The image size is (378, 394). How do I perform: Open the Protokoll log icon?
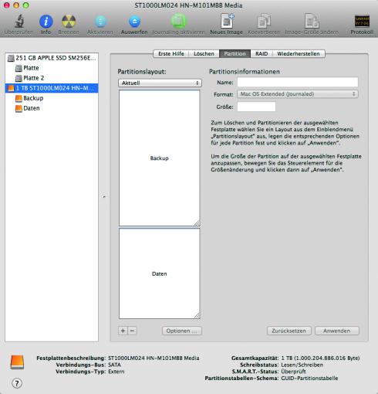(x=362, y=21)
